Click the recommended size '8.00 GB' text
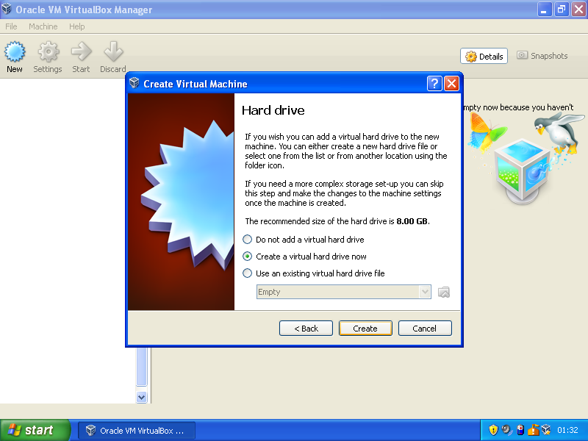 point(412,221)
